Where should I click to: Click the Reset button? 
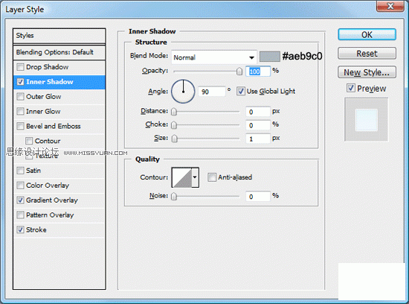[367, 54]
